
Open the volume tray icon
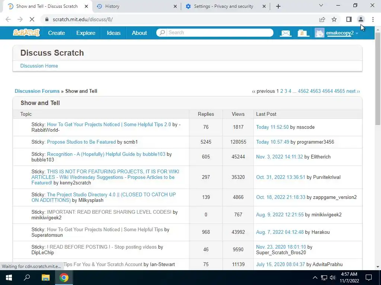pos(333,278)
